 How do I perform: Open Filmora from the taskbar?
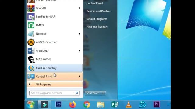tap(44, 104)
